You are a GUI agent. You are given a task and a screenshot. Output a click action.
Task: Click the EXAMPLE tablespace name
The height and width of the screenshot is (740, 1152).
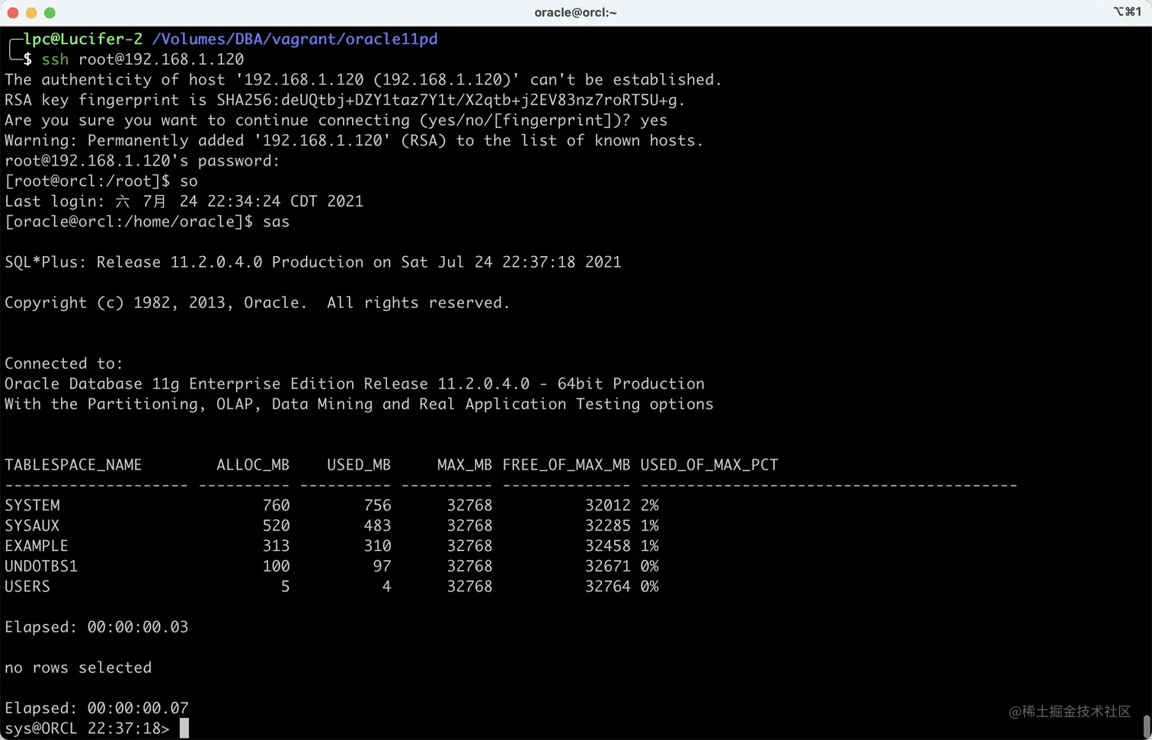click(37, 546)
